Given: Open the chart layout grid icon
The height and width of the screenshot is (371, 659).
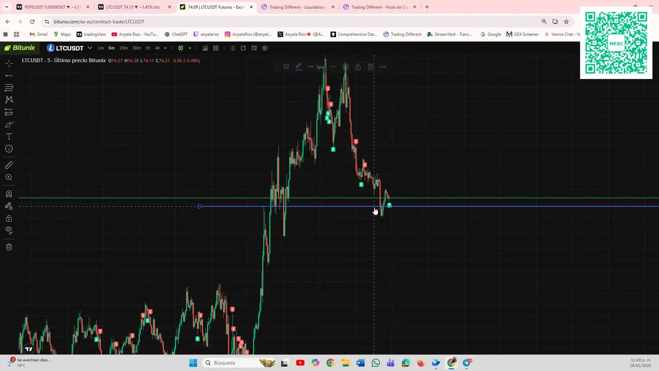Looking at the screenshot, I should (216, 48).
